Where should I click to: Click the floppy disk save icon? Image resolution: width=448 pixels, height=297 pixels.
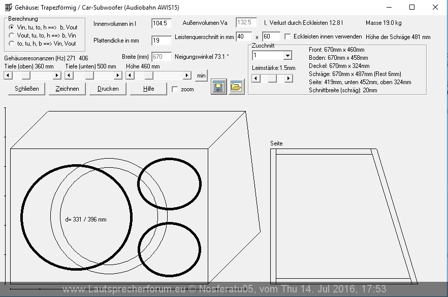pyautogui.click(x=218, y=87)
